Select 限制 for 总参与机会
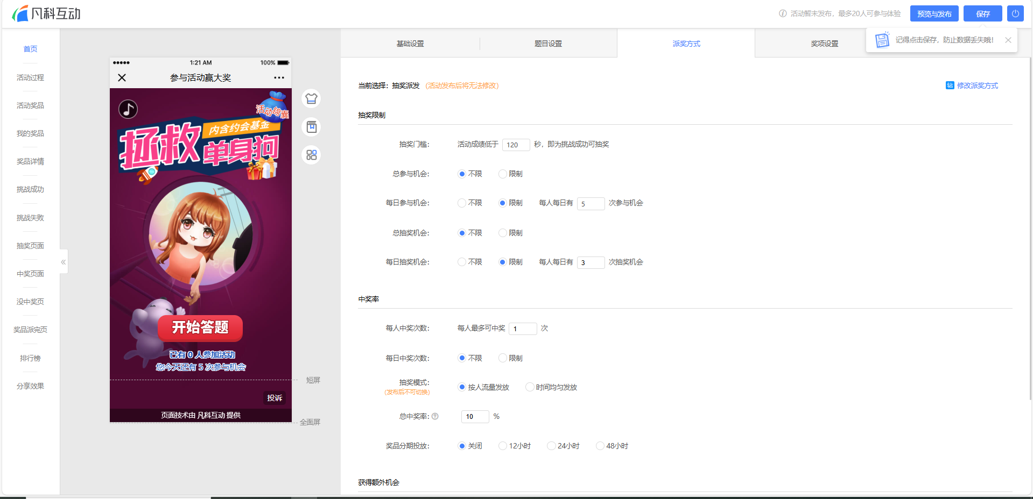This screenshot has width=1033, height=499. (502, 174)
